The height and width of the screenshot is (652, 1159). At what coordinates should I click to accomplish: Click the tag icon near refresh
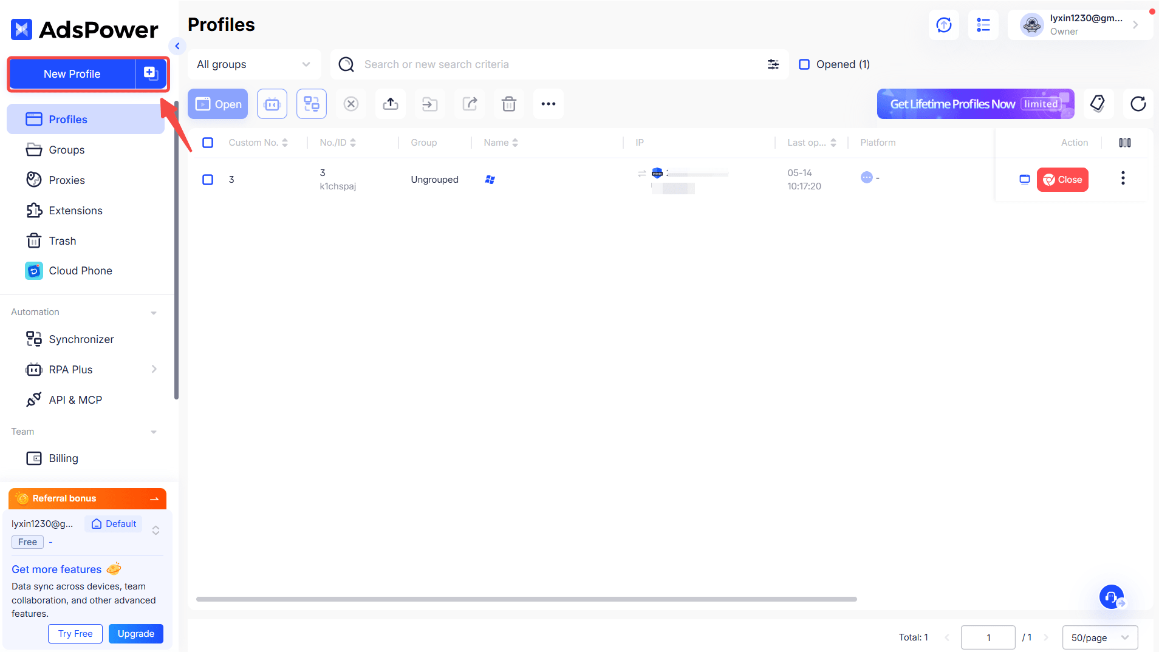[1098, 104]
